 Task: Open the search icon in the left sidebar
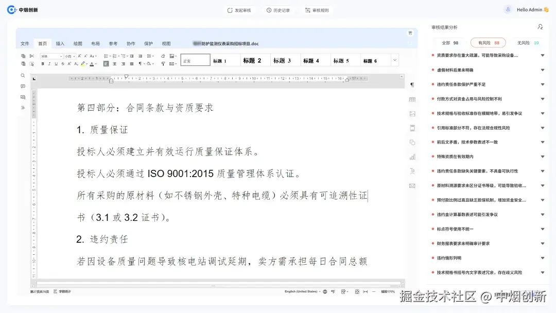23,76
